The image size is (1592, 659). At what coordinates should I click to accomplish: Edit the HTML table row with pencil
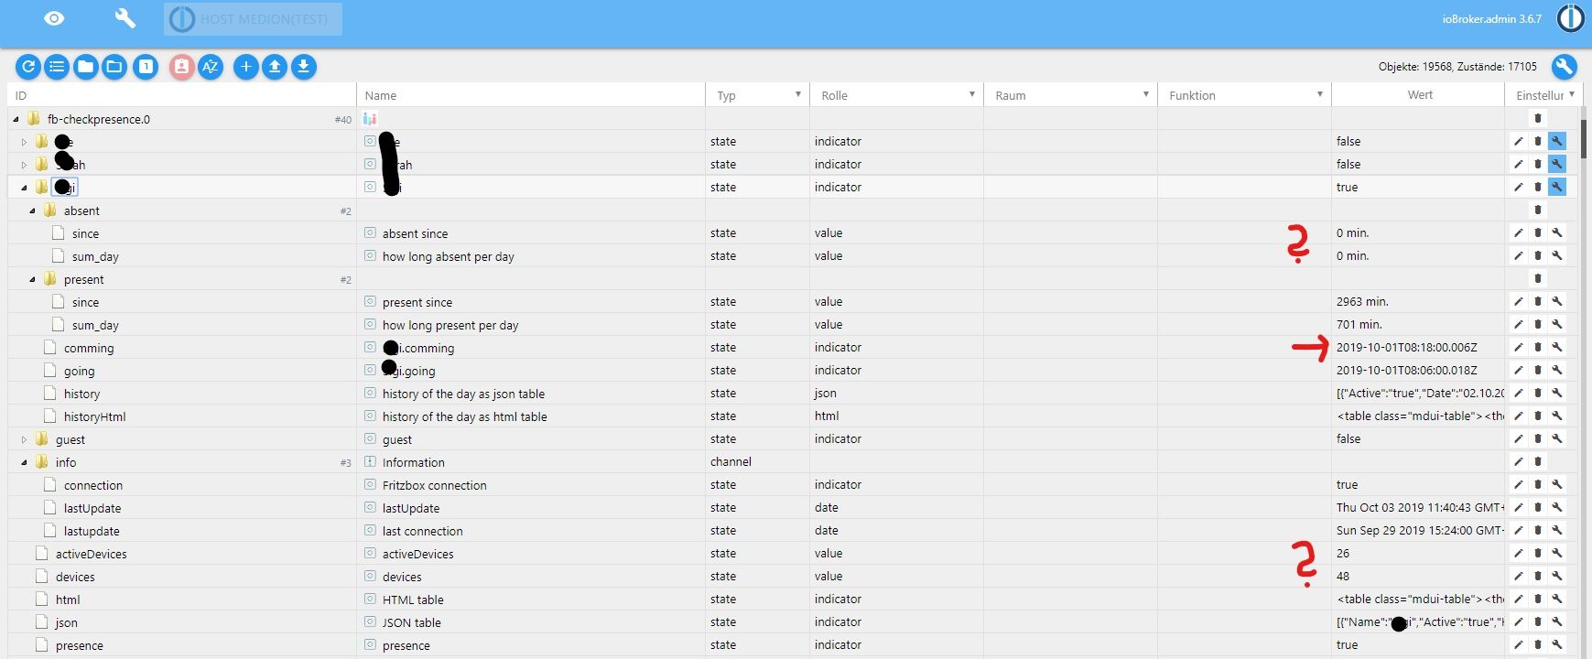pos(1519,599)
